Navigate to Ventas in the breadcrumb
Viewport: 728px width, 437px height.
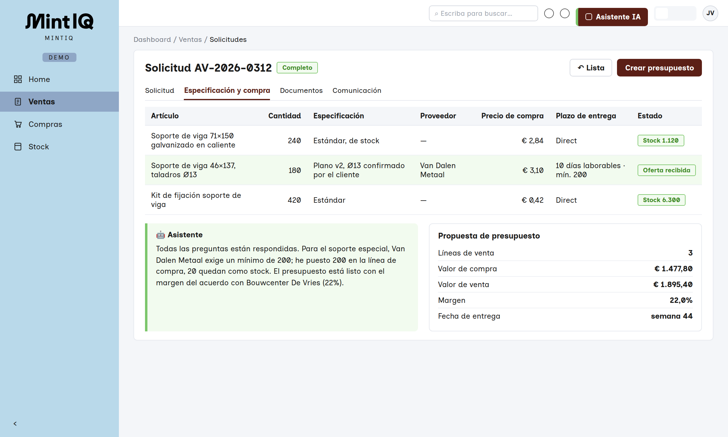pos(190,39)
